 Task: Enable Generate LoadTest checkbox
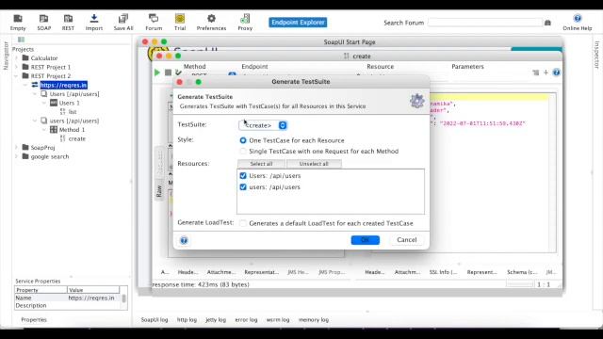[243, 223]
